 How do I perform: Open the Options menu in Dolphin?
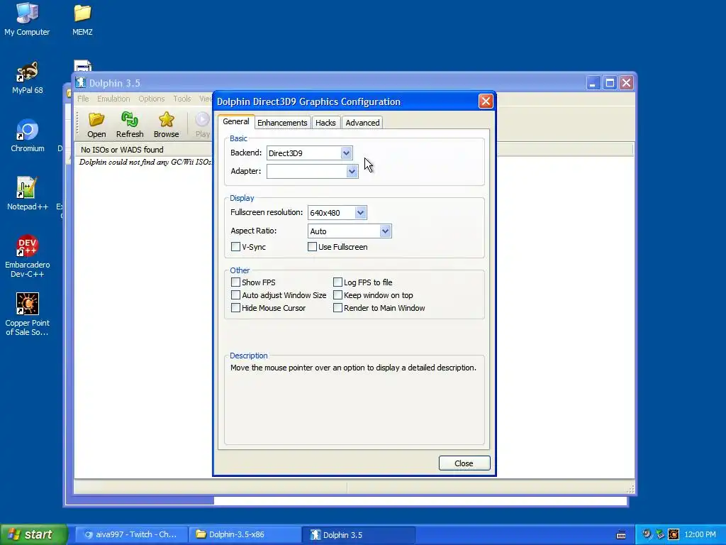click(x=152, y=99)
